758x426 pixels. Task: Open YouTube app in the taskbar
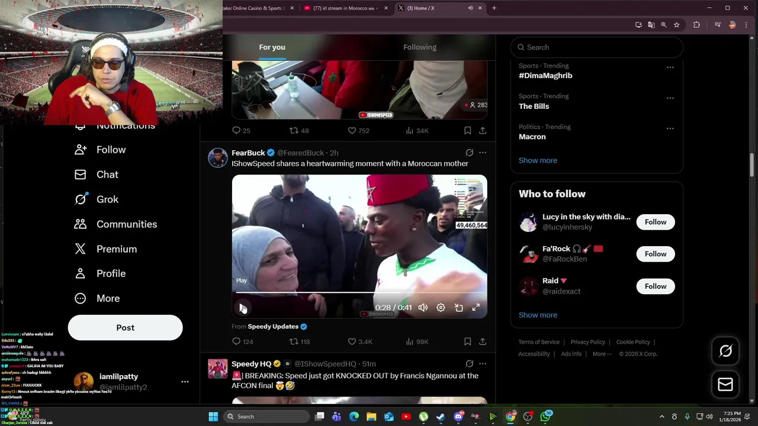coord(406,417)
